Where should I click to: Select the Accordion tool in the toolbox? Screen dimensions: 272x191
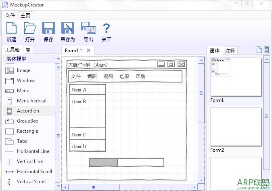(x=28, y=111)
